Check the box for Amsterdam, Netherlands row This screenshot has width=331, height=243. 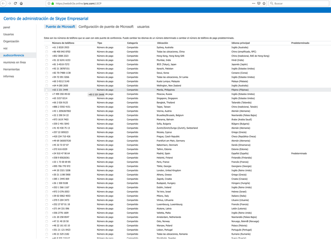tap(47, 217)
